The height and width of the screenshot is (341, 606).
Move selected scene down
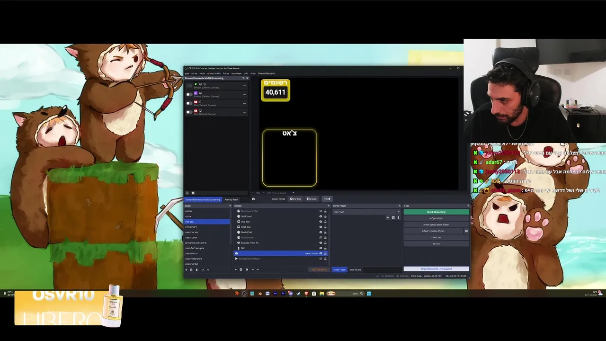[208, 270]
